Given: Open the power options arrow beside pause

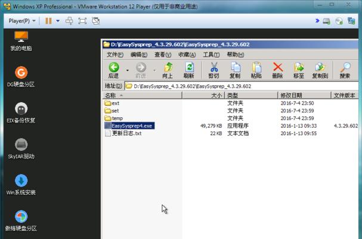Looking at the screenshot, I should pos(58,21).
